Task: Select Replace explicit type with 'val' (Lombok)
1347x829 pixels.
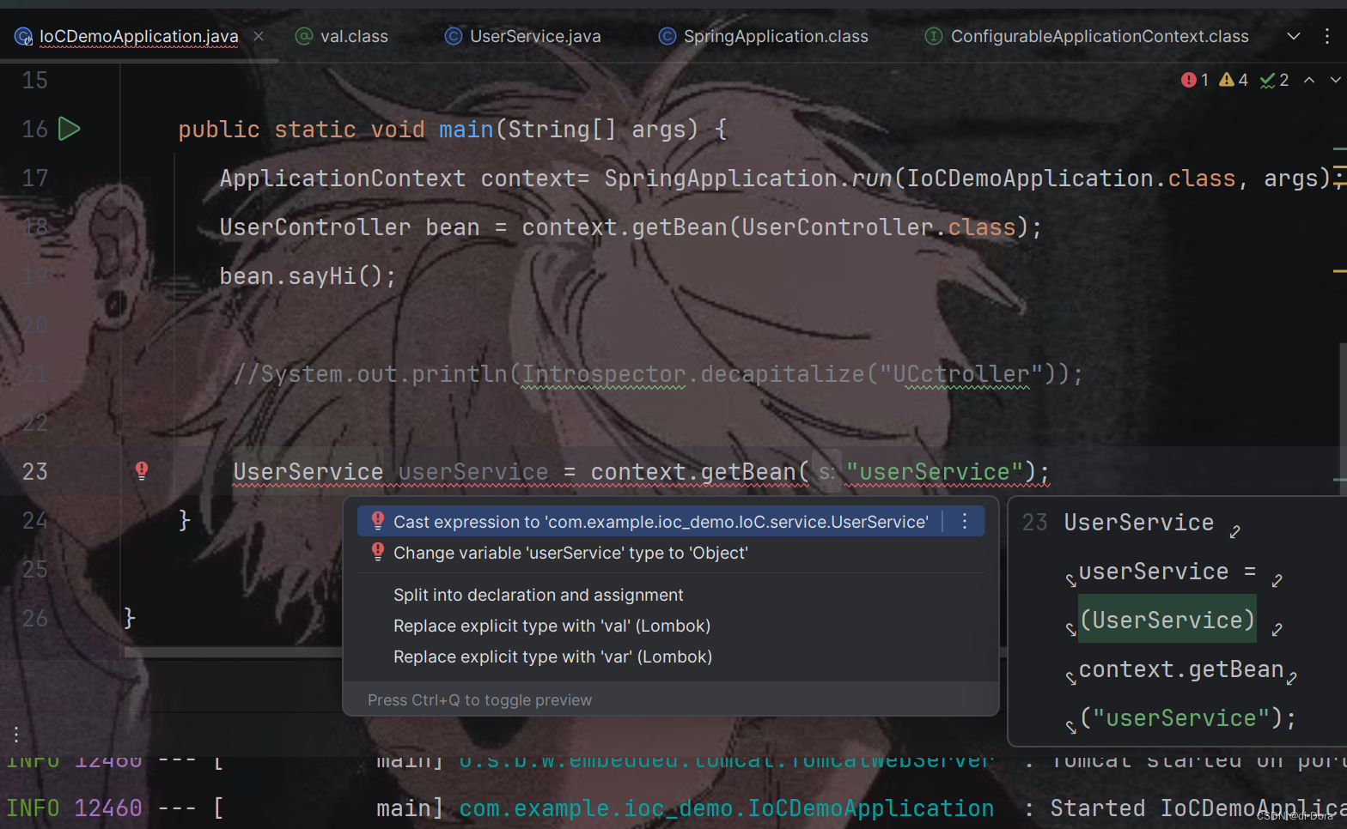Action: pyautogui.click(x=552, y=626)
